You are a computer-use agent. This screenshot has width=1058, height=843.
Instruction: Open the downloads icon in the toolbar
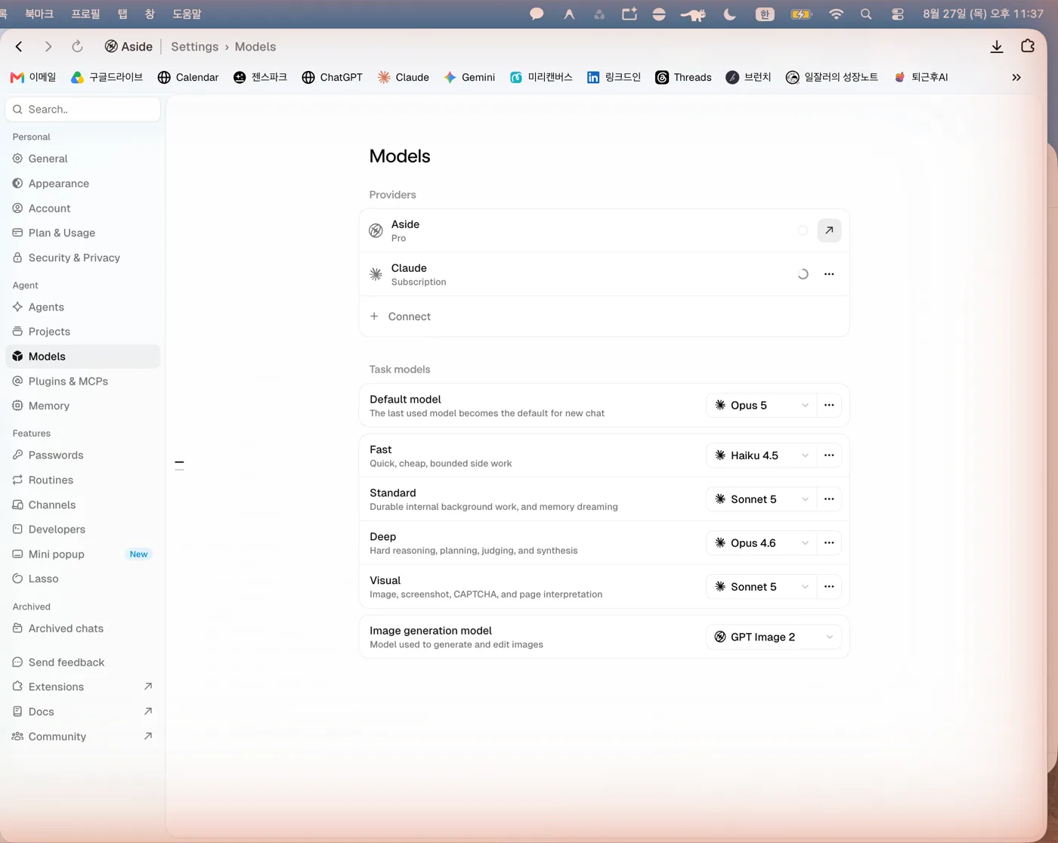click(997, 47)
